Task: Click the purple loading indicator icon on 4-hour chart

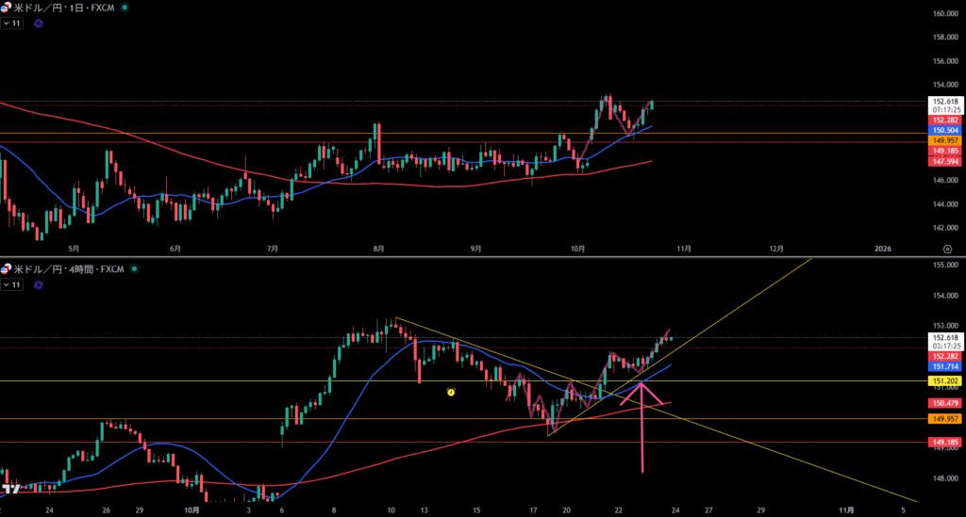Action: (x=38, y=284)
